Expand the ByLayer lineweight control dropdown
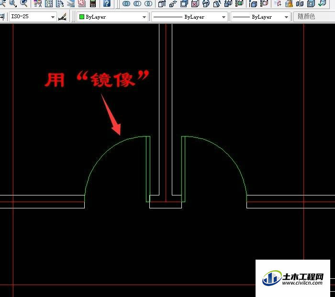The width and height of the screenshot is (335, 297). tap(287, 17)
